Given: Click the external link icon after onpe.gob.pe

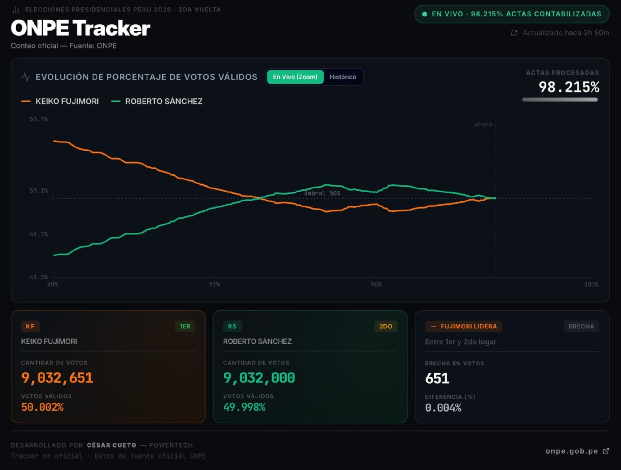Looking at the screenshot, I should 606,451.
